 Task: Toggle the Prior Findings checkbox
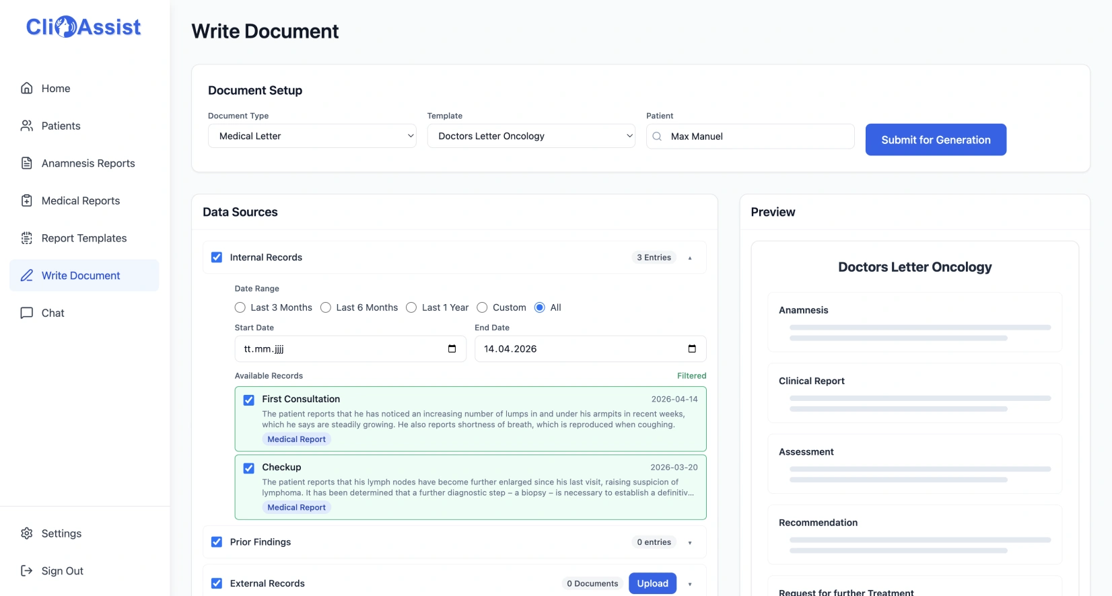(217, 542)
